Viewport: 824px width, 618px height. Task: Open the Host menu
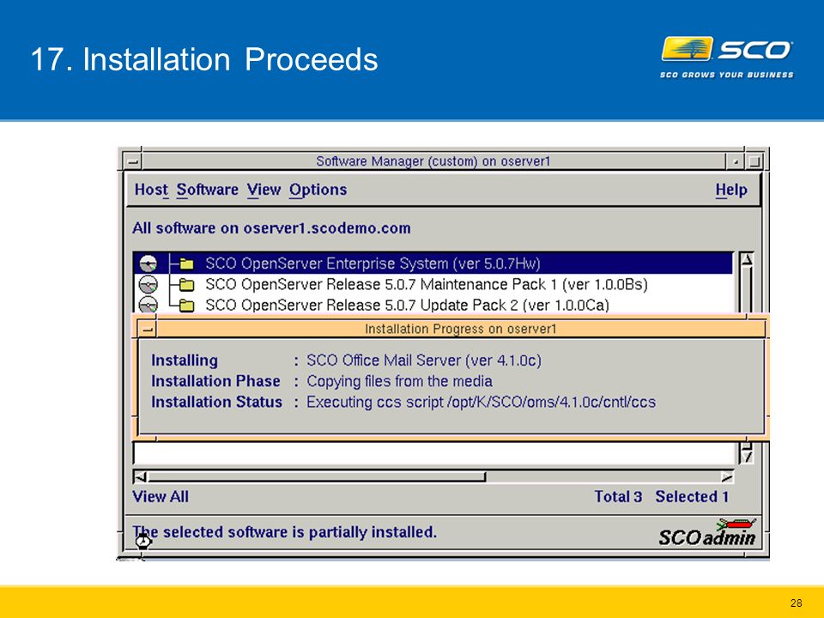(x=151, y=190)
